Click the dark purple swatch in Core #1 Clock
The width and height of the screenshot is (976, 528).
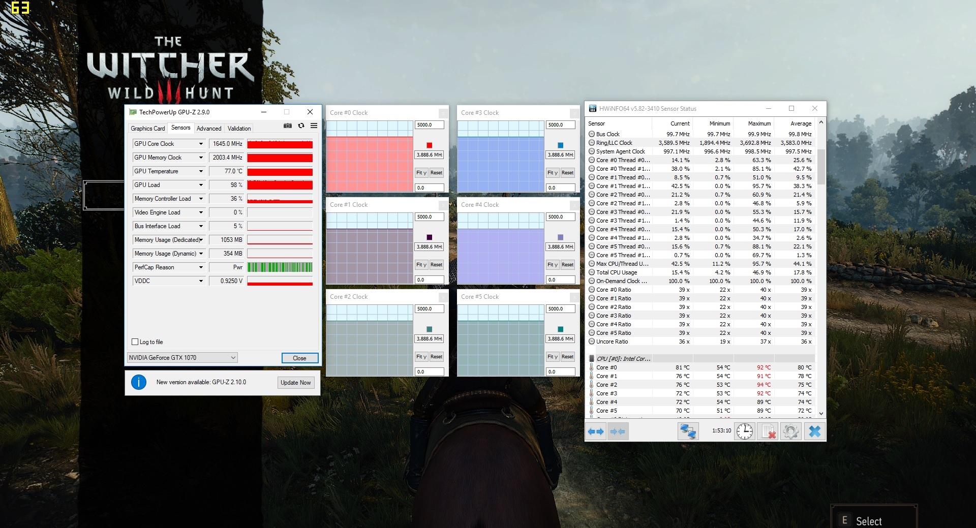coord(430,237)
